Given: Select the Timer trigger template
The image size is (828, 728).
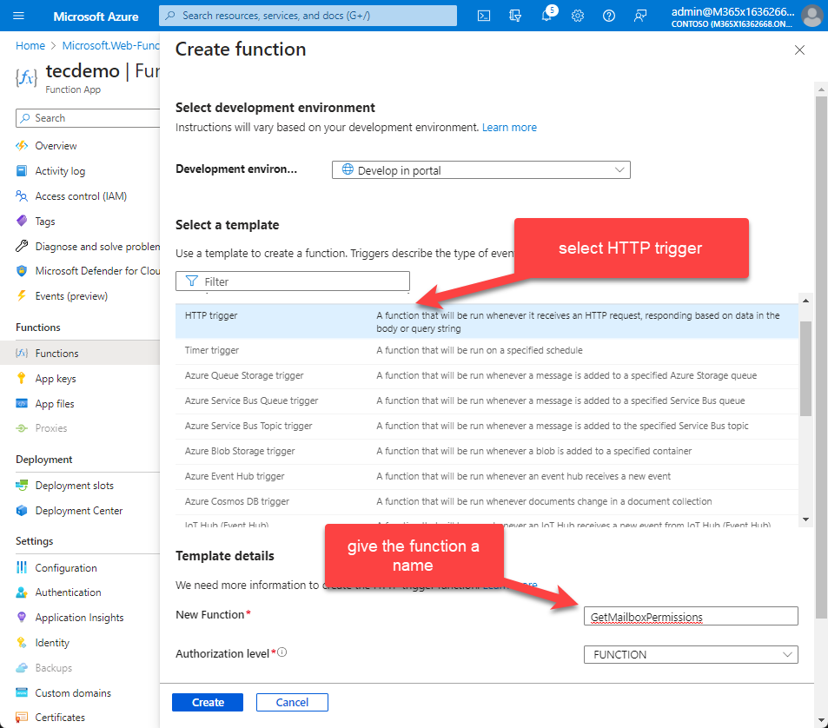Looking at the screenshot, I should point(487,351).
